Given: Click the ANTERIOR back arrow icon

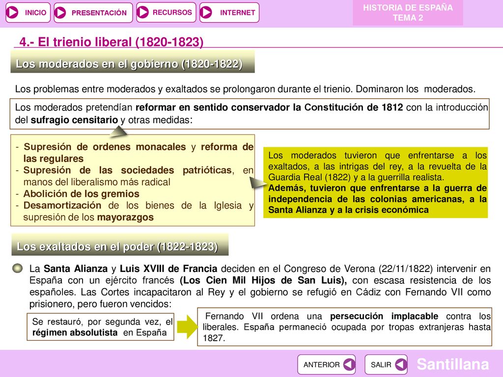Looking at the screenshot, I should point(349,365).
